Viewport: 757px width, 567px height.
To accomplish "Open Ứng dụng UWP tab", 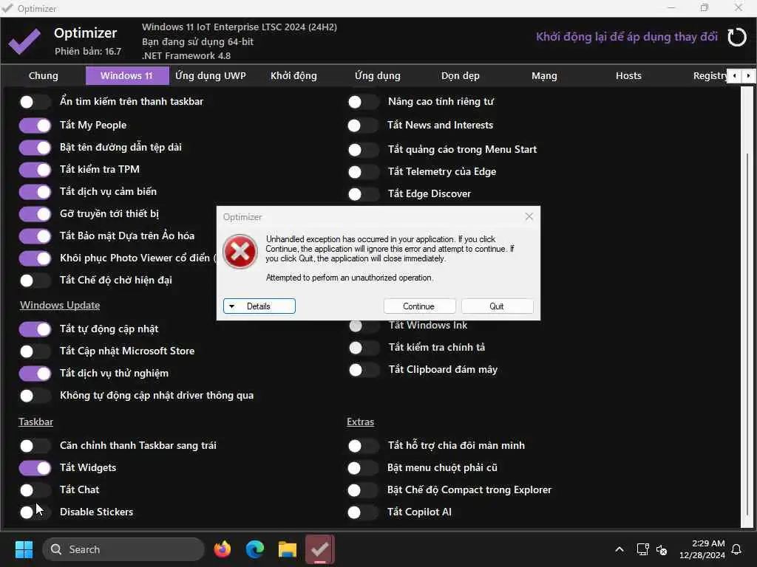I will [211, 76].
